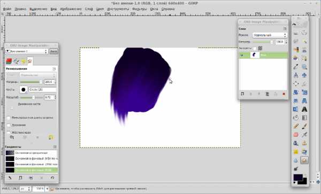Viewport: 321px width, 194px height.
Task: Open the Цвет menu
Action: [100, 9]
